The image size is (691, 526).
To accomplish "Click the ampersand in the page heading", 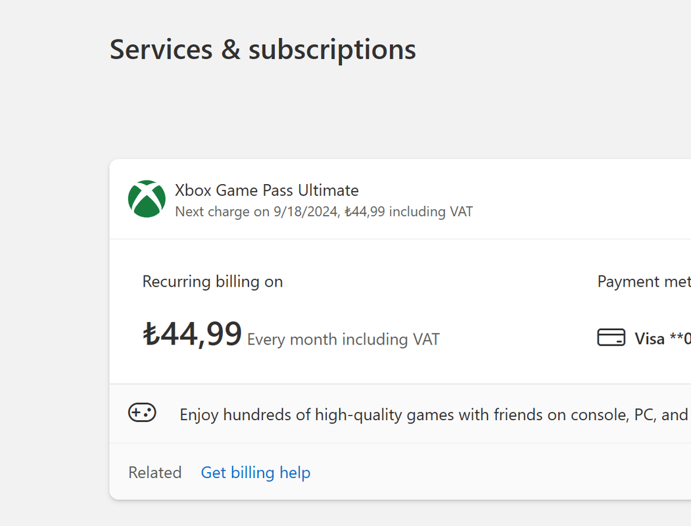I will click(231, 49).
